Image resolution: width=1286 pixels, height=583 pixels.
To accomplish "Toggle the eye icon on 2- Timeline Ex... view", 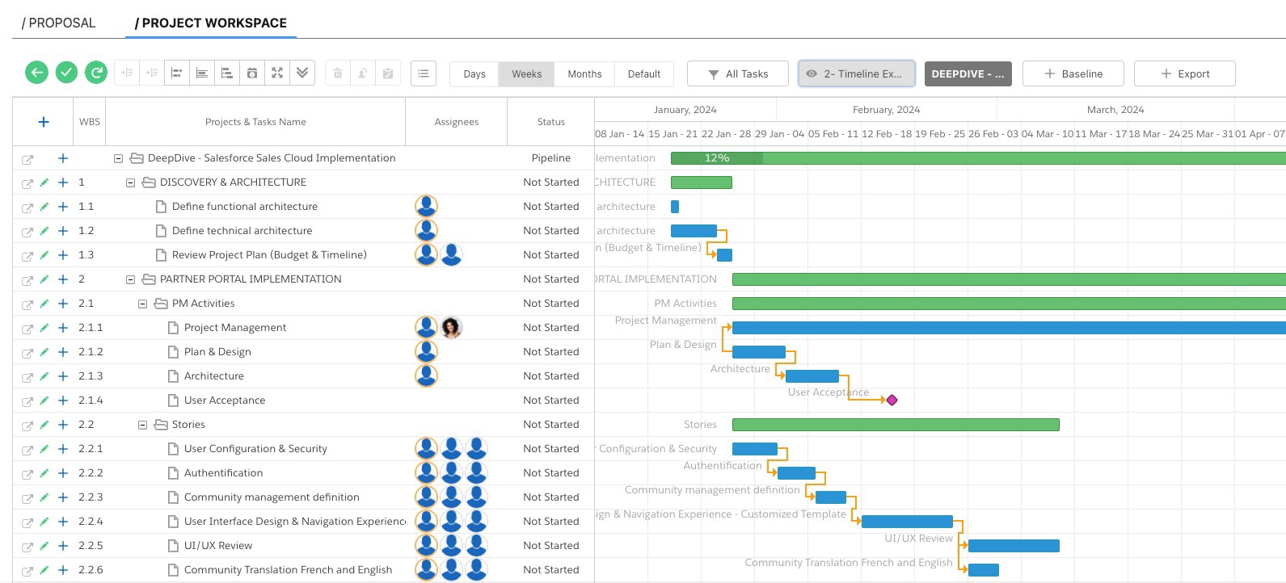I will [x=811, y=73].
